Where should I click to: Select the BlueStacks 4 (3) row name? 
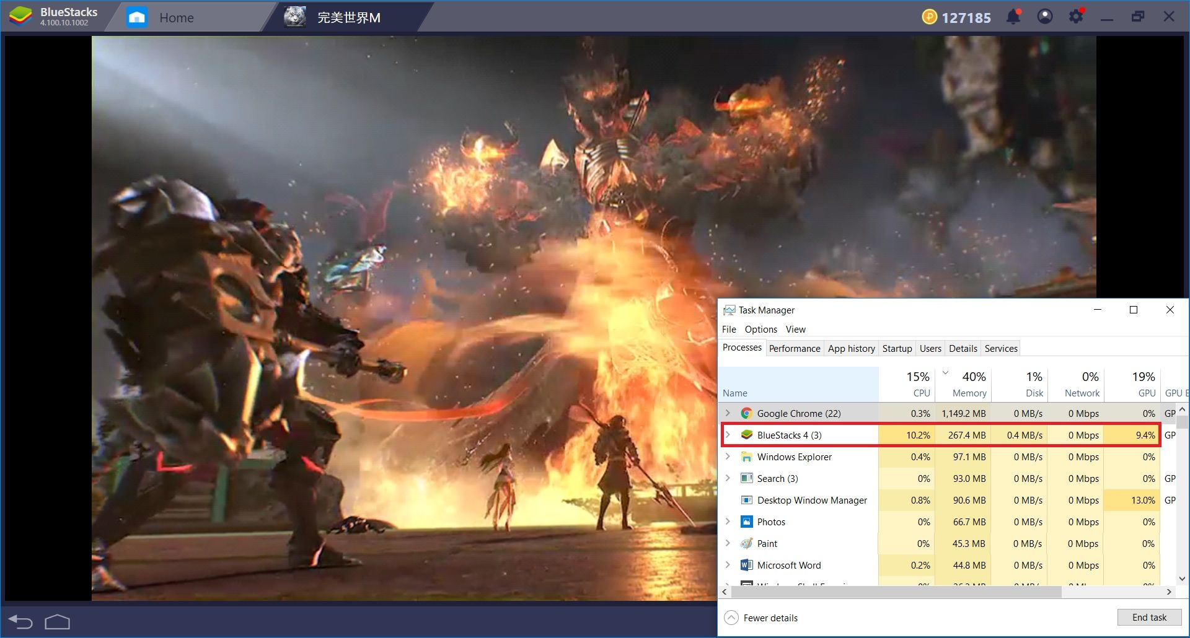(789, 435)
